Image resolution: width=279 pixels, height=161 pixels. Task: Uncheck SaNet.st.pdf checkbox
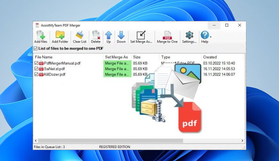[36, 69]
